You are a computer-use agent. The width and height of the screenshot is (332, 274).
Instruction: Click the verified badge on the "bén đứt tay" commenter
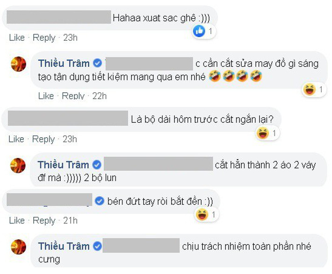coord(99,201)
